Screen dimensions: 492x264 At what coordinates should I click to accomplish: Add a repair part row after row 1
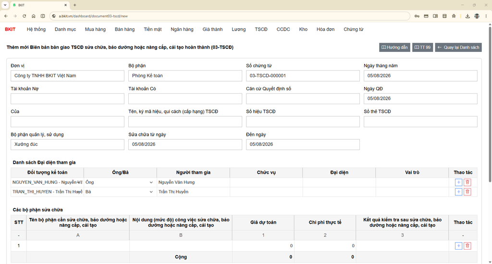coord(458,246)
